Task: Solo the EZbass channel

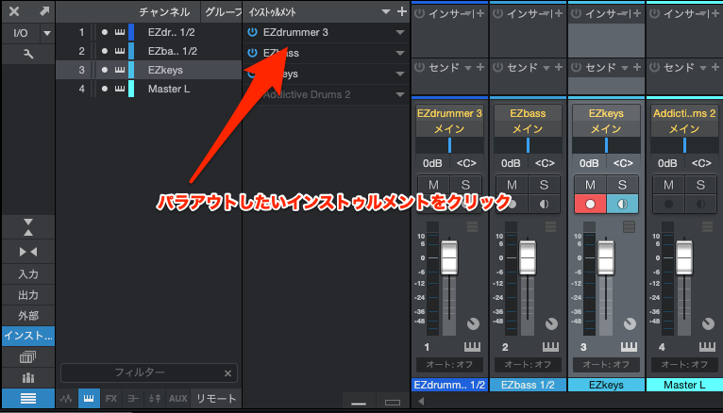Action: coord(543,185)
